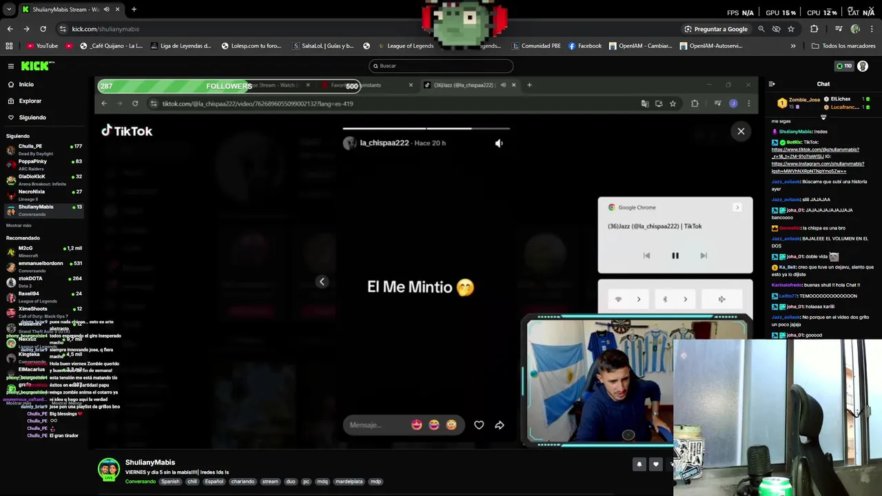Screen dimensions: 882x496
Task: Expand Google Chrome media panel arrow
Action: point(737,207)
